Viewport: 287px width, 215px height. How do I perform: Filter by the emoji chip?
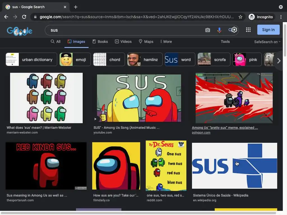75,59
